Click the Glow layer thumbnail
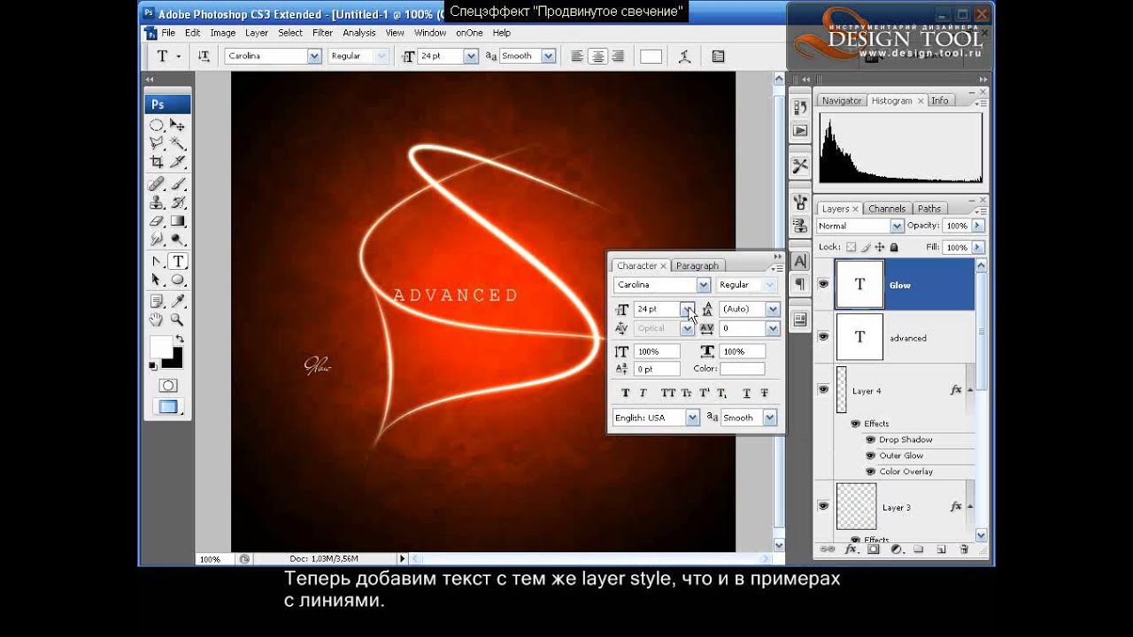The width and height of the screenshot is (1133, 637). [x=859, y=285]
